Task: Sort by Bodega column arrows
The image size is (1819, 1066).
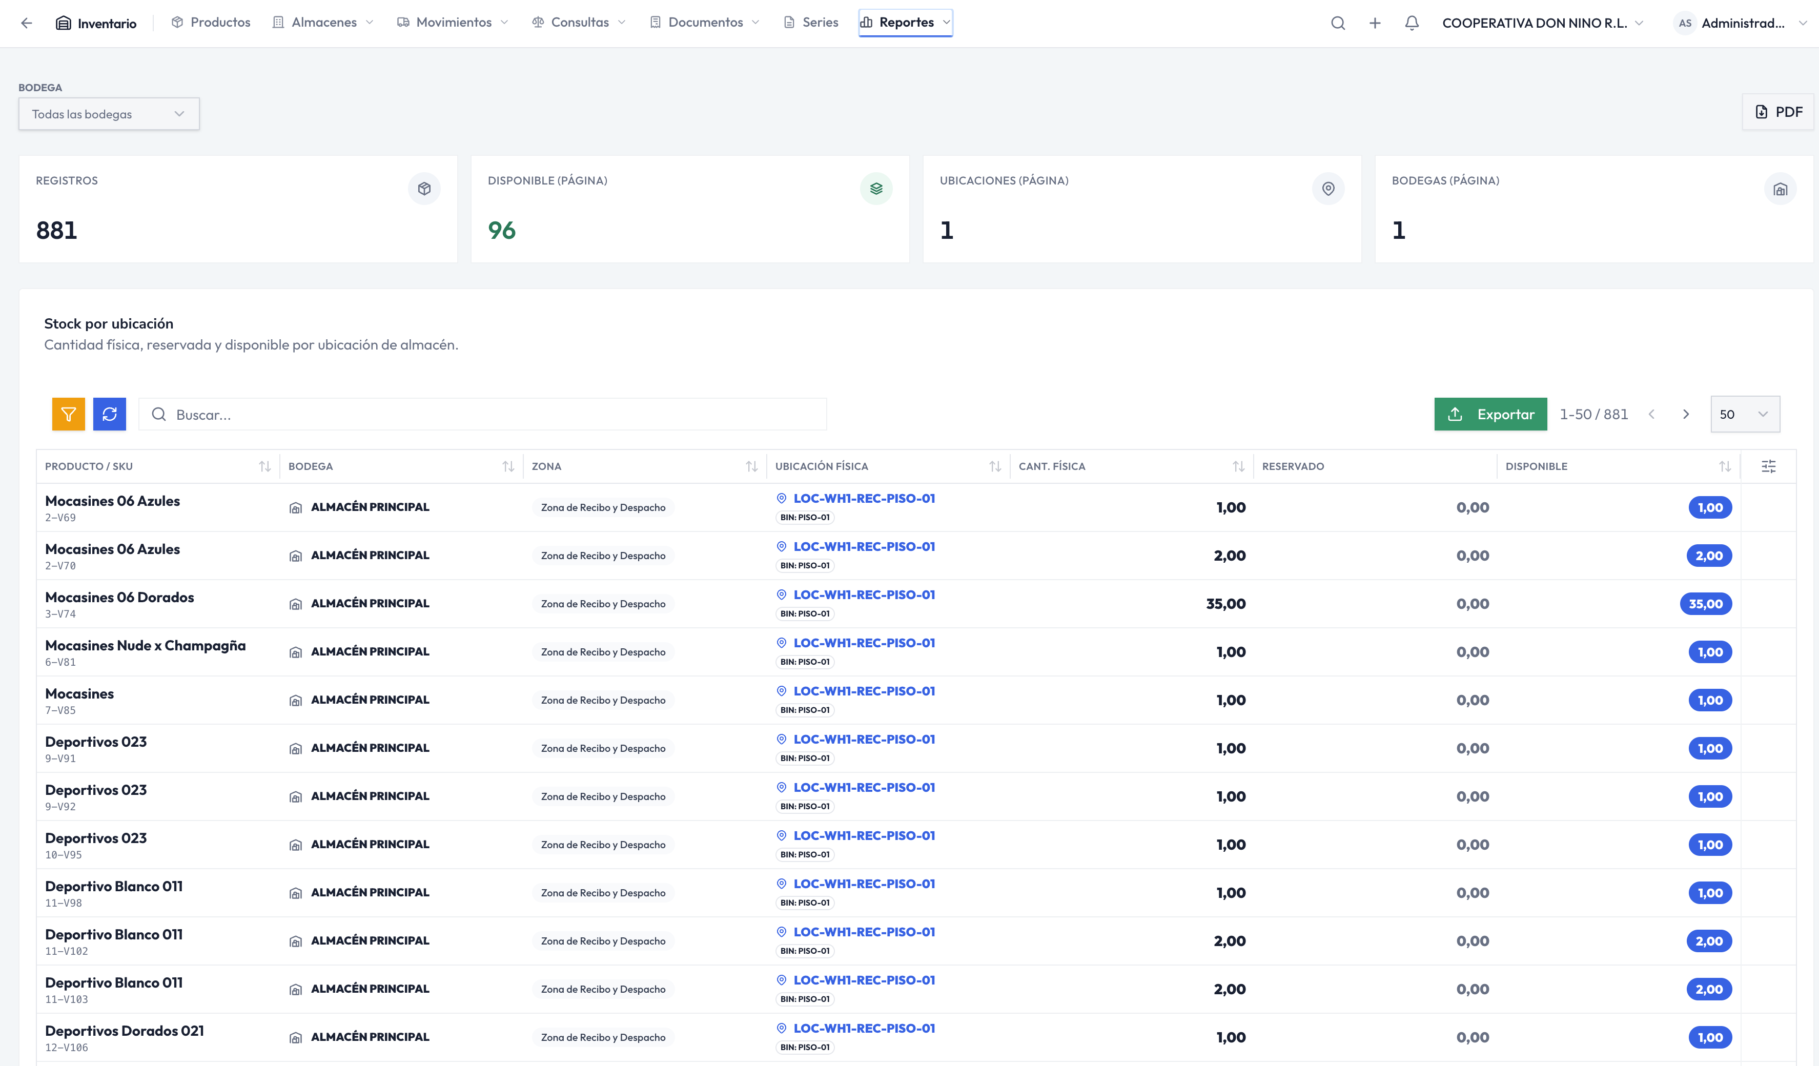Action: click(x=508, y=466)
